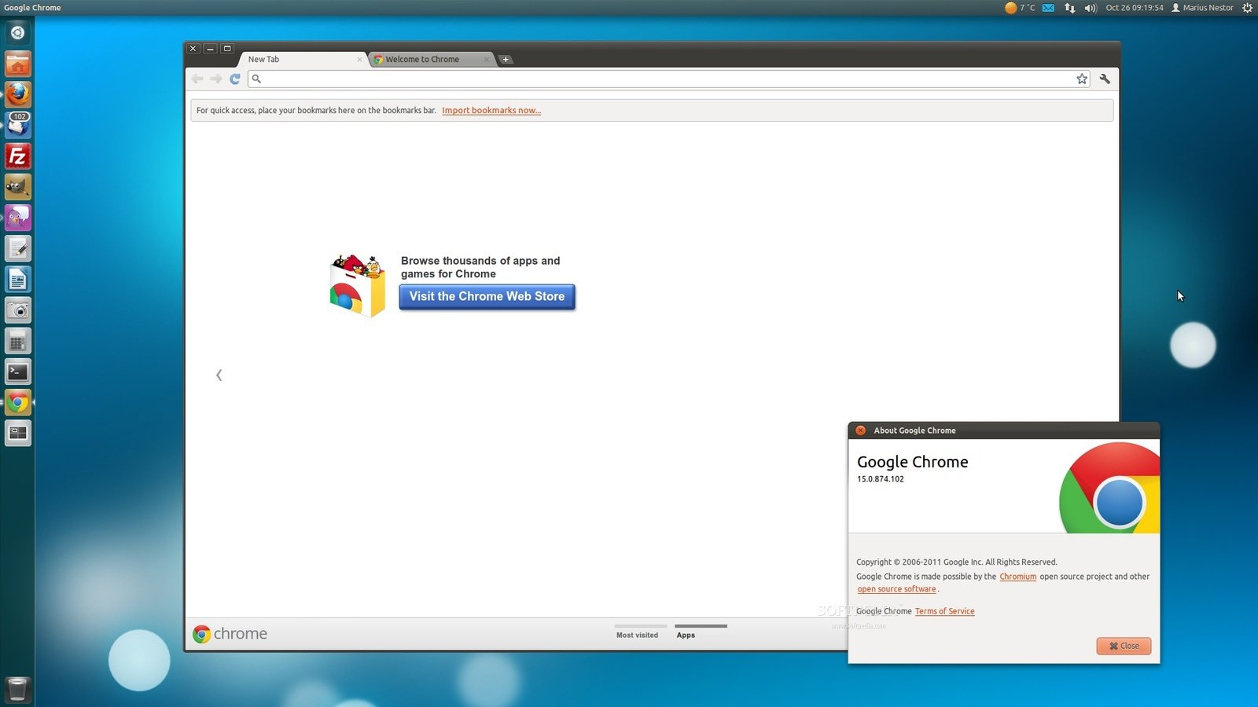Go to previous page with left chevron
The height and width of the screenshot is (707, 1258).
219,375
